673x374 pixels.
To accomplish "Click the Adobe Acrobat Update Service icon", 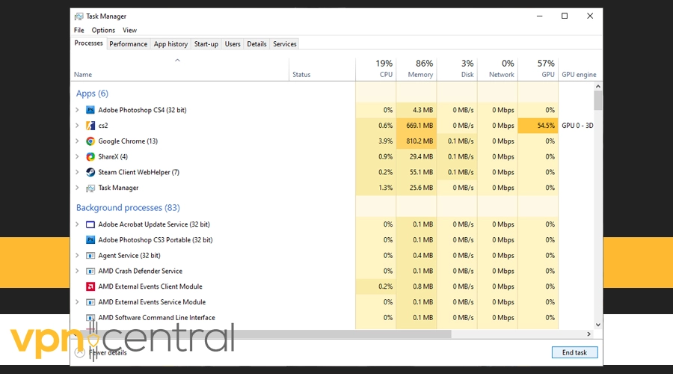I will point(90,224).
